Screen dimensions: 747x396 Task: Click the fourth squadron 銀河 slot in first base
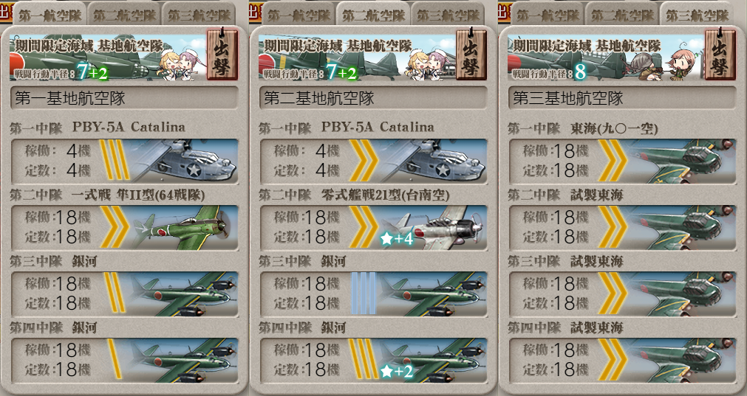coord(124,361)
